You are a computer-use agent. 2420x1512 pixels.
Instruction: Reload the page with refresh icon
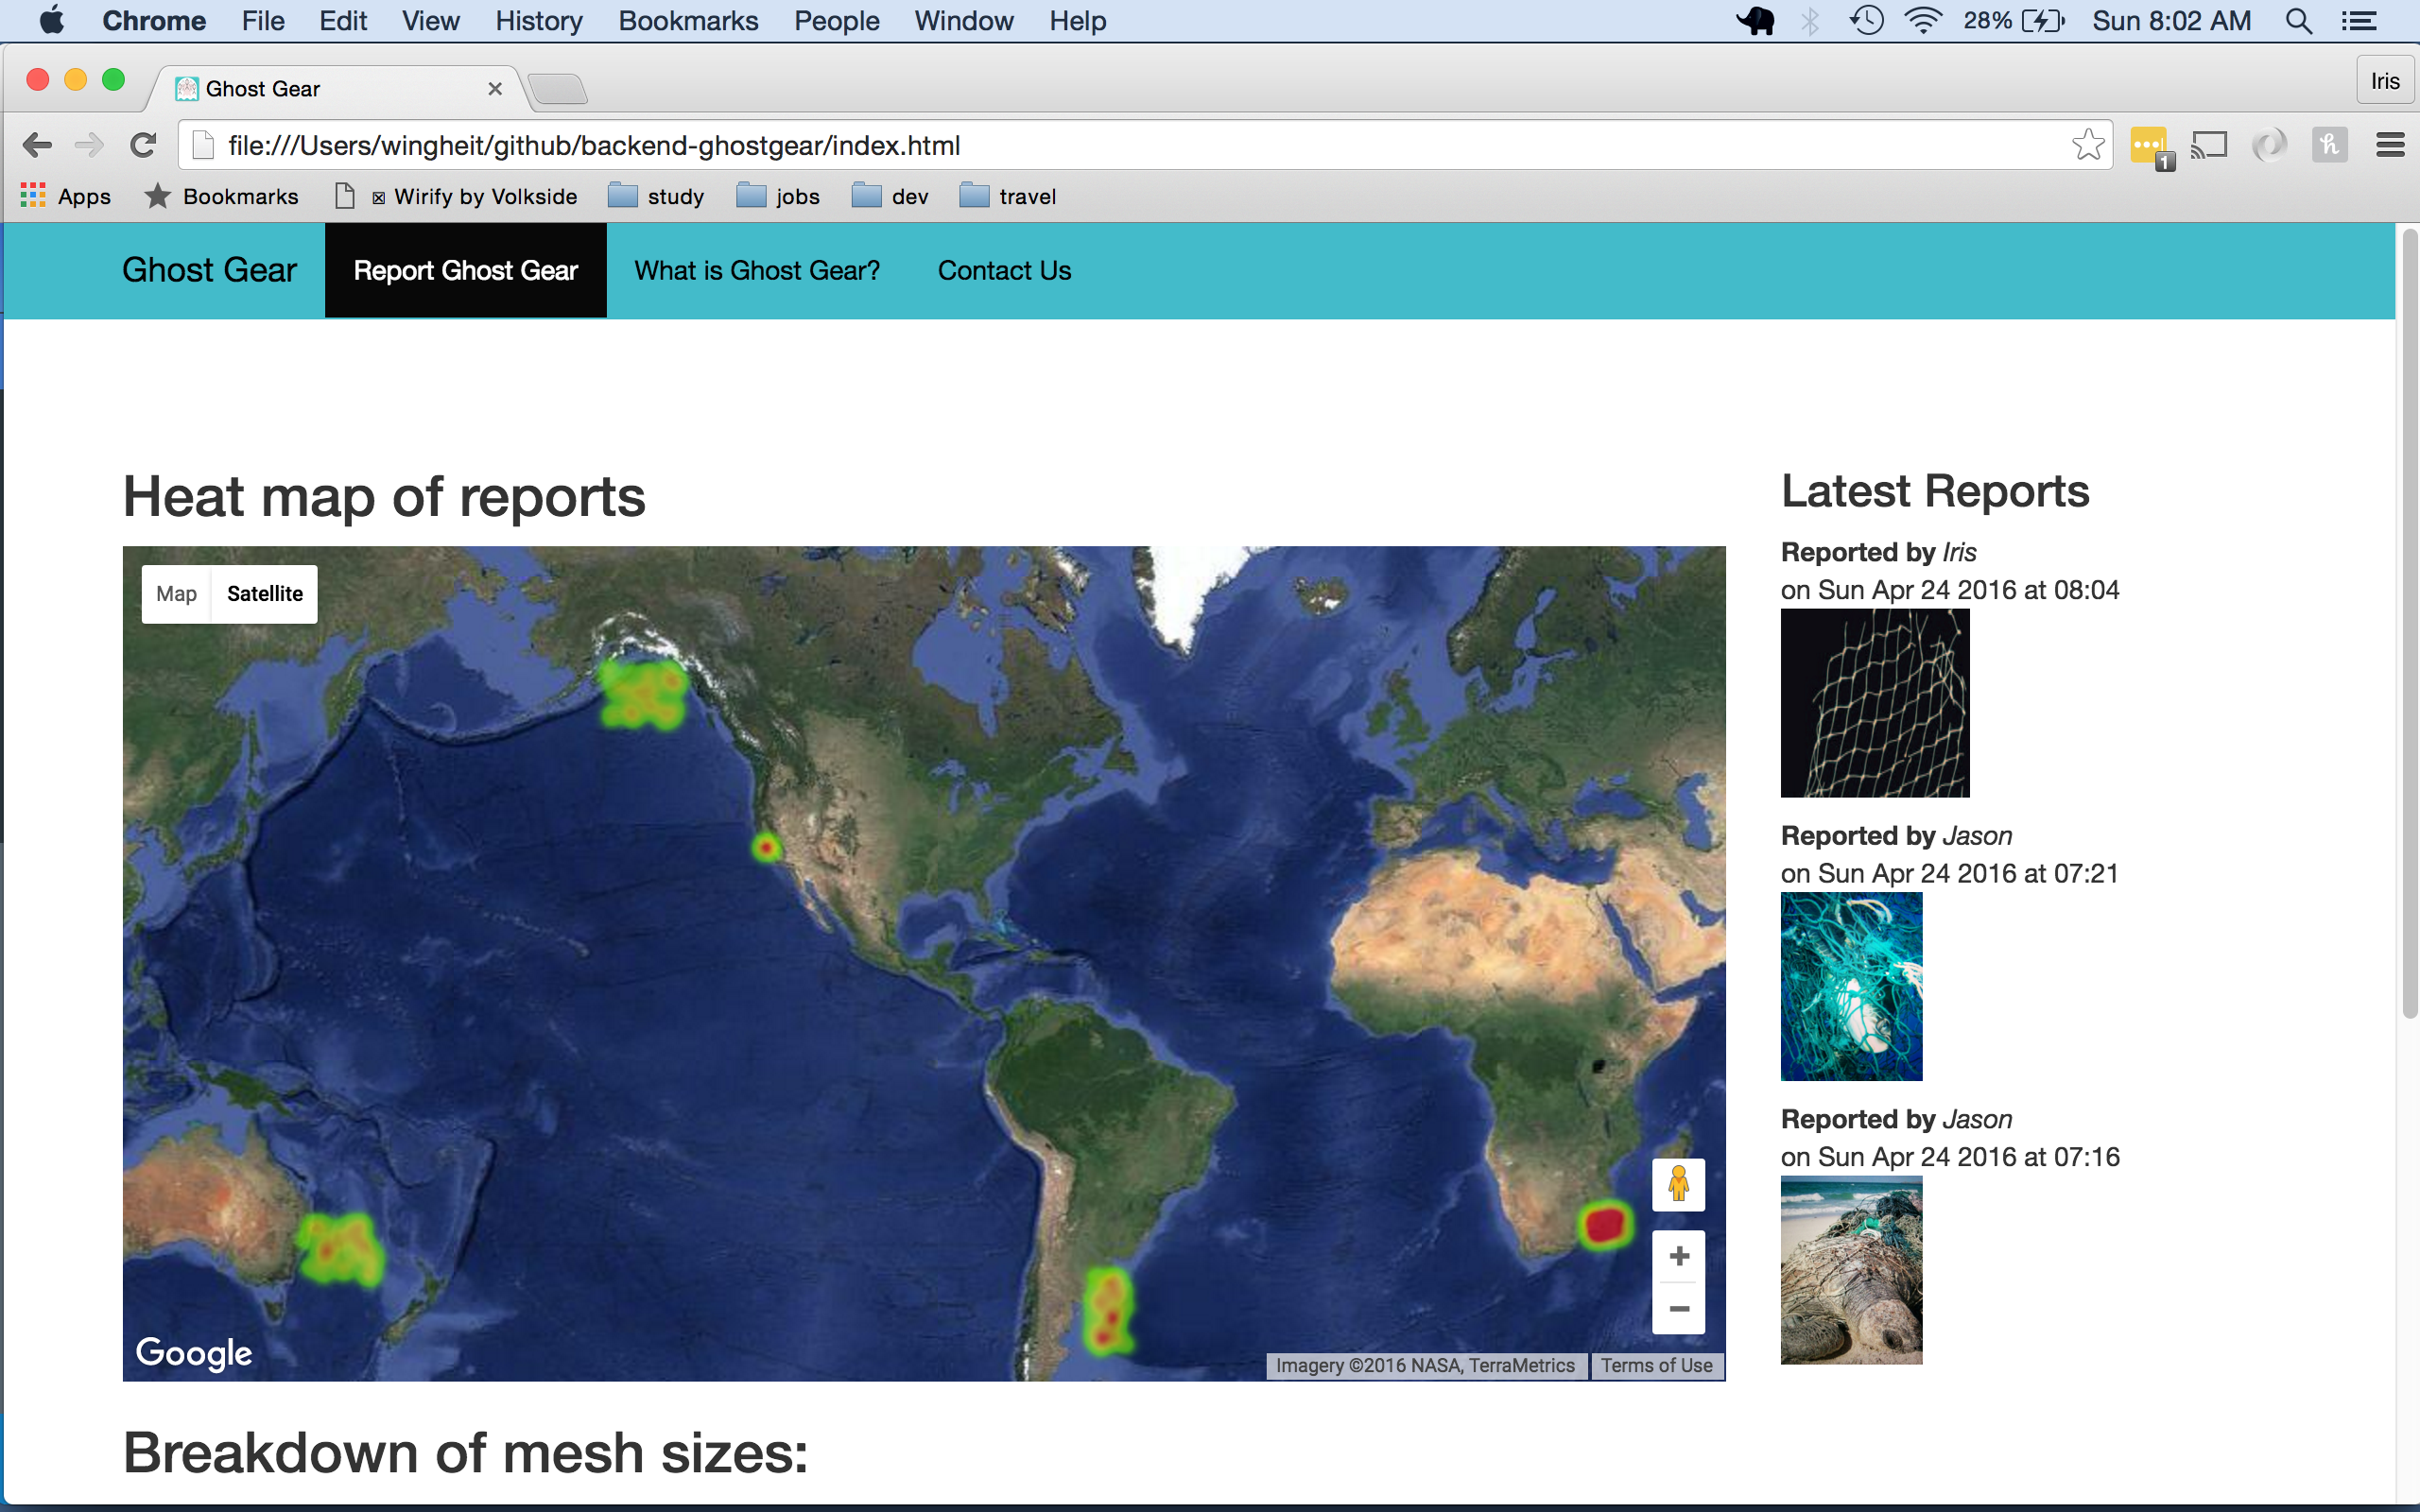144,145
